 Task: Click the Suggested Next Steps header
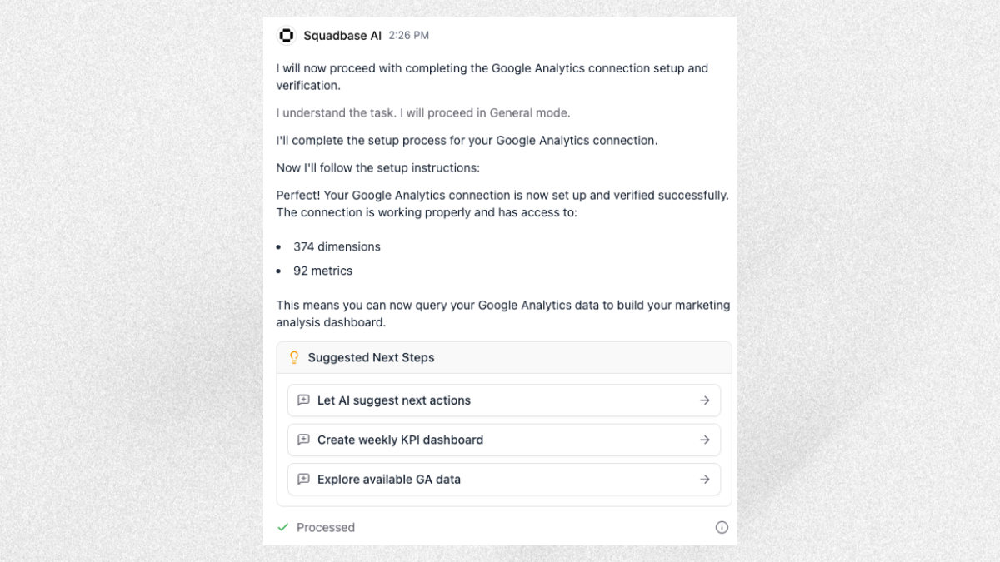[371, 357]
